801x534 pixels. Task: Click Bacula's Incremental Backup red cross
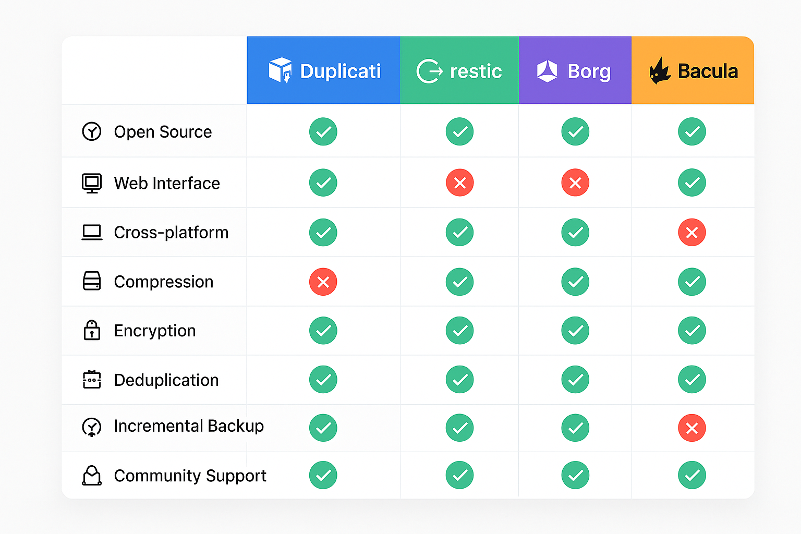click(692, 428)
